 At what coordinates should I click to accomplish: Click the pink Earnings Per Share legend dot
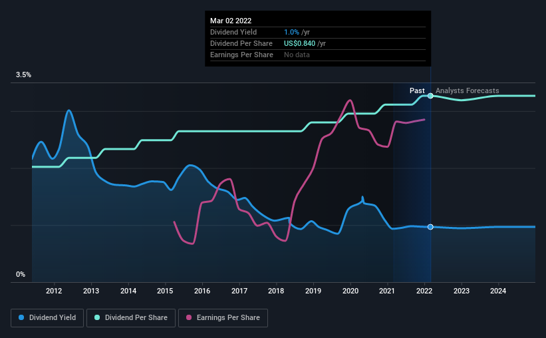click(x=189, y=317)
